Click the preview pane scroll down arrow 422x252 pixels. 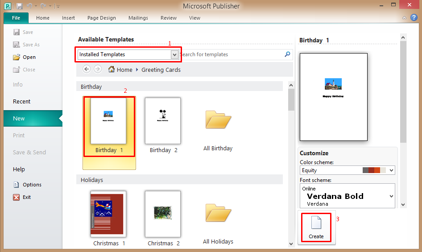403,205
